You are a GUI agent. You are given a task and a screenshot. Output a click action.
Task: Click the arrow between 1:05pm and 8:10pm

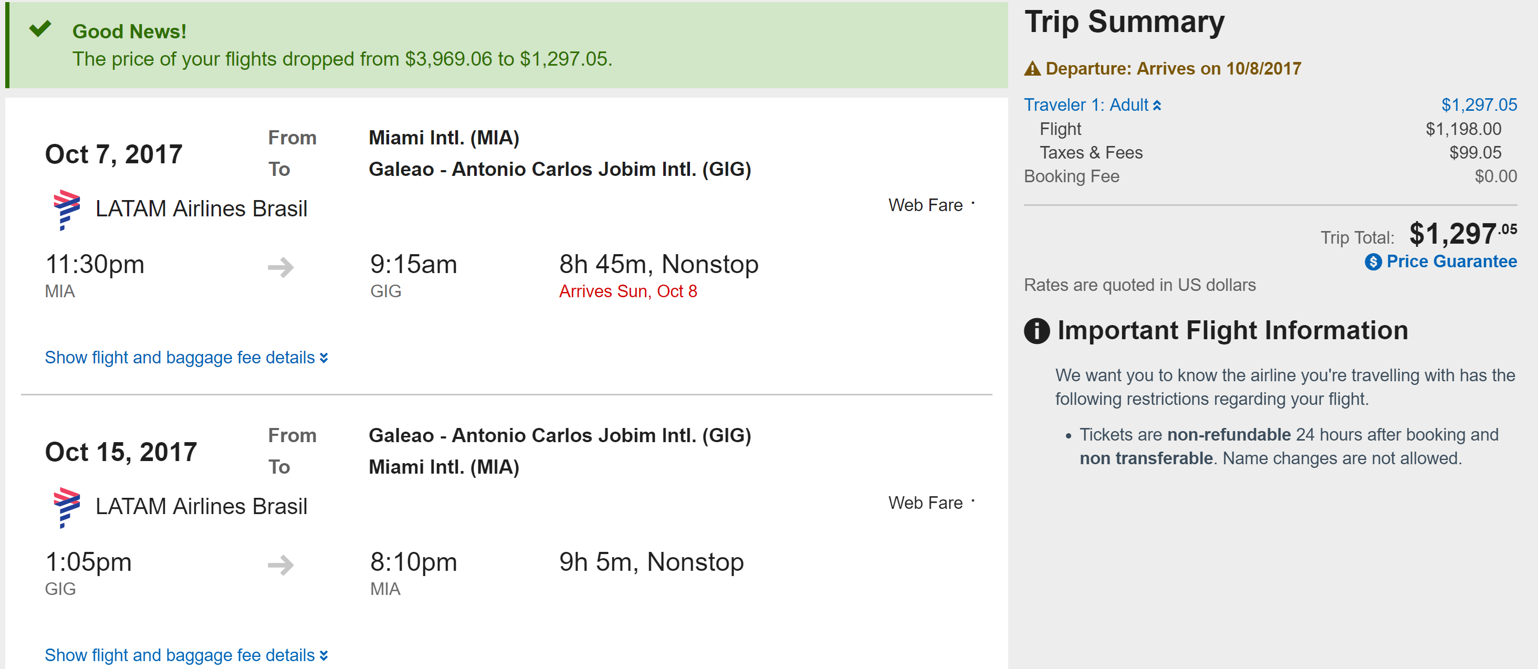[x=280, y=565]
